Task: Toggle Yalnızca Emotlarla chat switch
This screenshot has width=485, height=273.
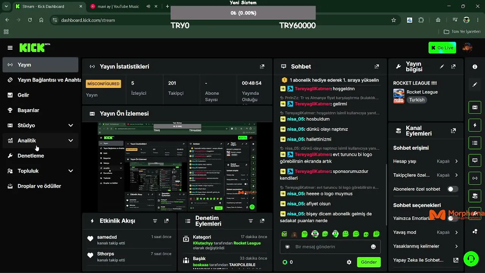Action: 452,218
